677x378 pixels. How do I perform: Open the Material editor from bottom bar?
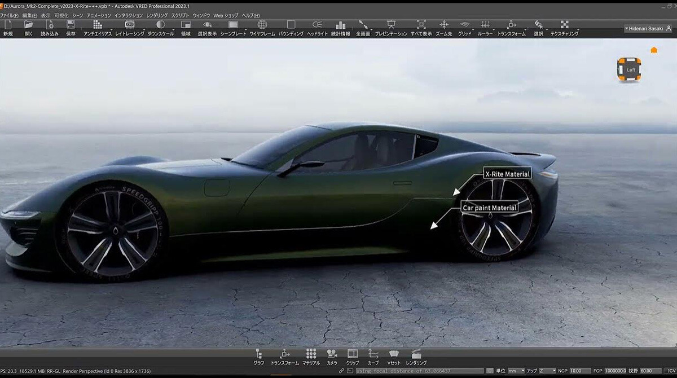310,354
